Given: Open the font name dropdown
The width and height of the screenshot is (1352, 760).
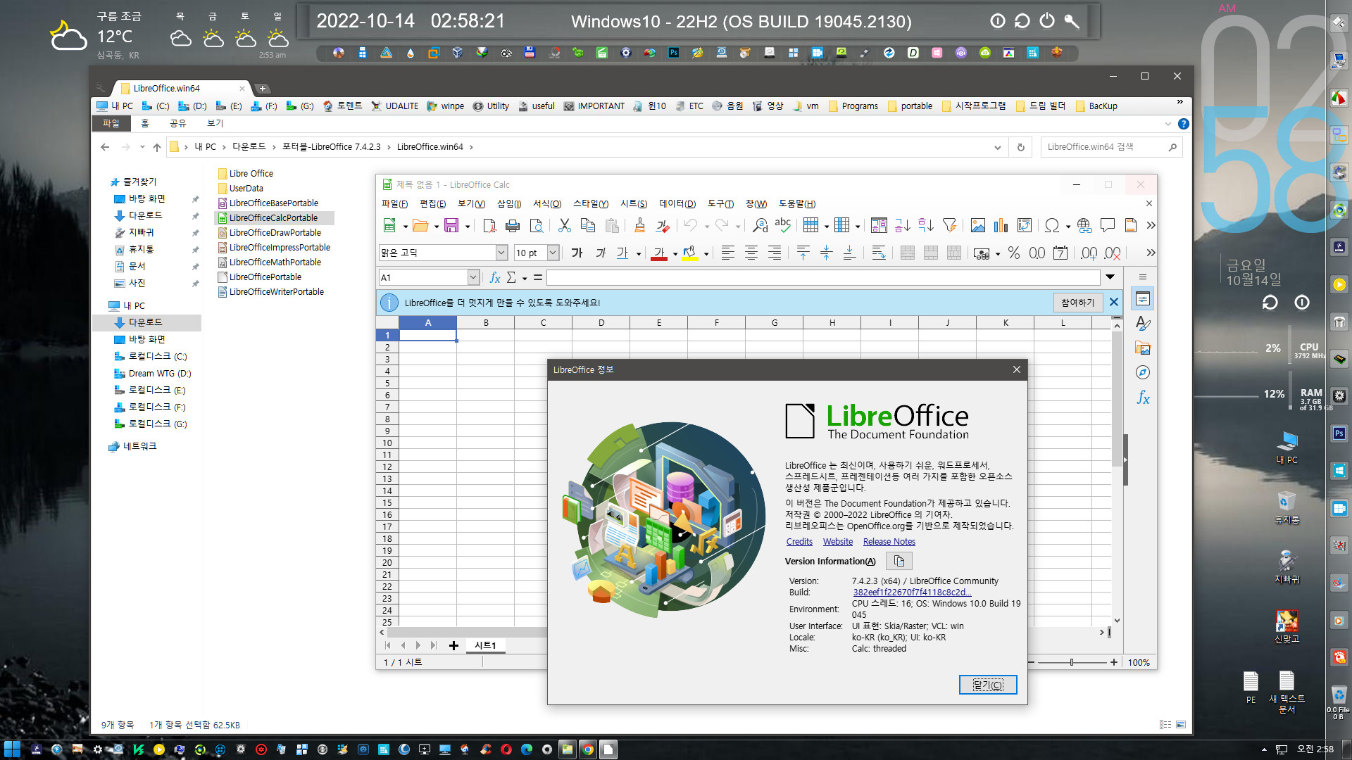Looking at the screenshot, I should [501, 253].
